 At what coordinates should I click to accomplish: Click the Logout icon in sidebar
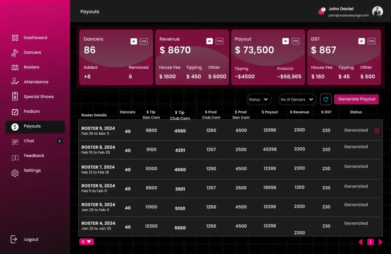coord(14,239)
